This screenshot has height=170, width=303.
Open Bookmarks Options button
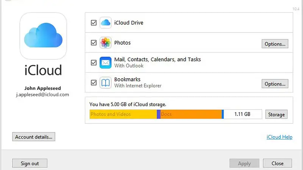[x=275, y=83]
